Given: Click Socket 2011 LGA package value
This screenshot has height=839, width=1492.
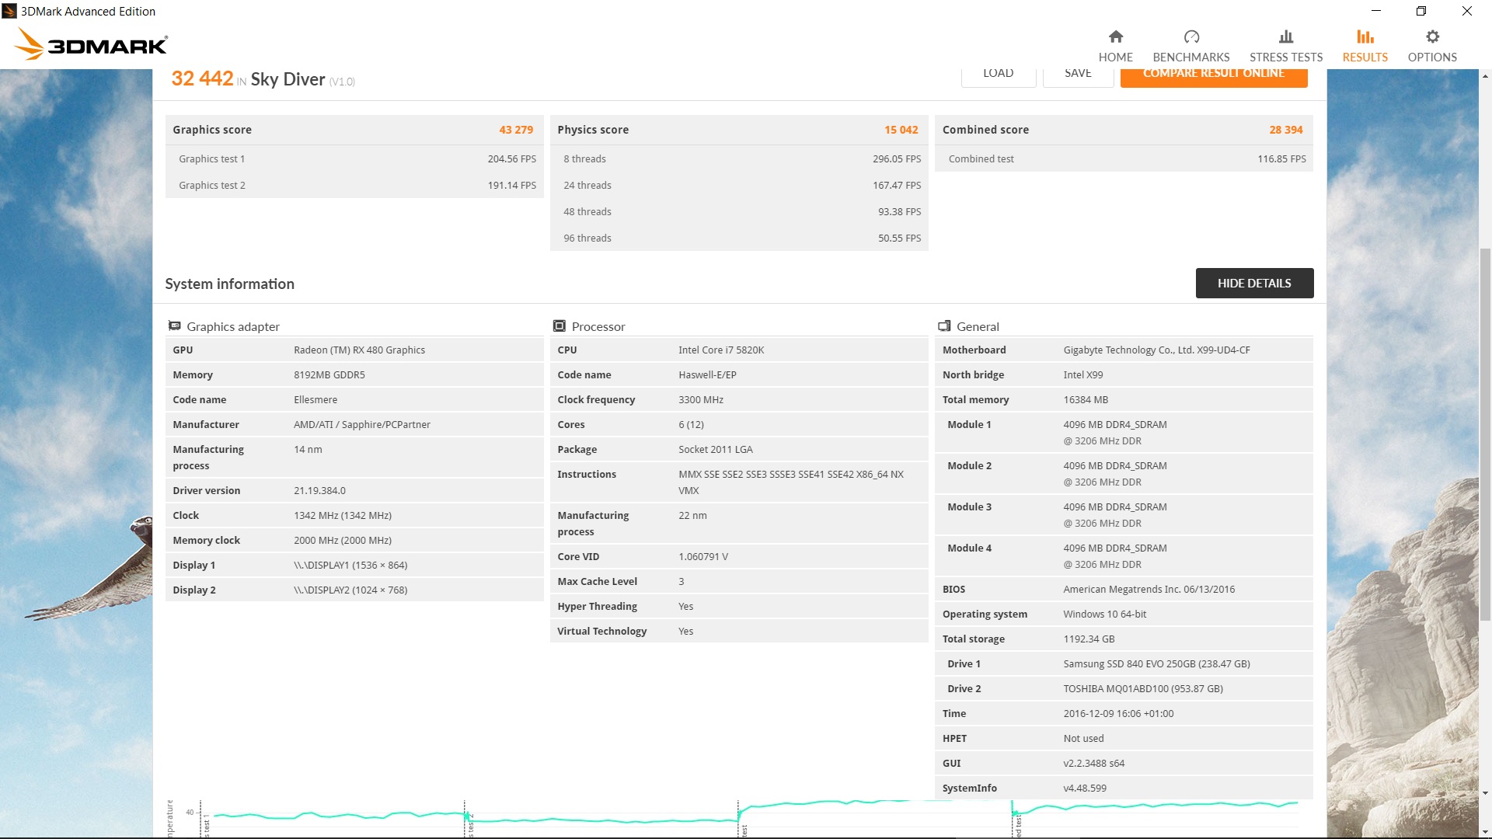Looking at the screenshot, I should click(716, 449).
